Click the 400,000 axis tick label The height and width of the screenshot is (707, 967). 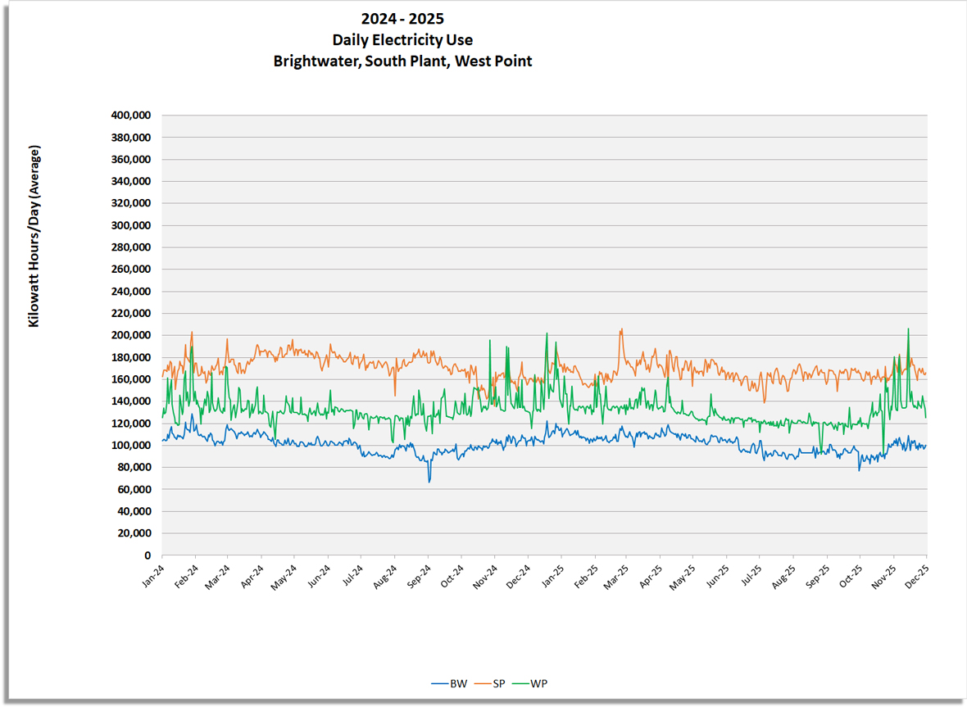(x=133, y=116)
